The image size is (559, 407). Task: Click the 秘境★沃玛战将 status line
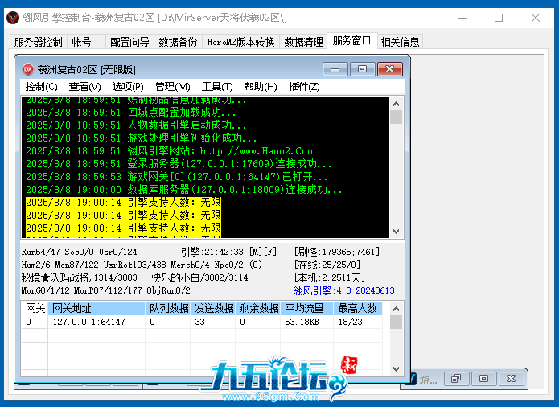coord(135,277)
